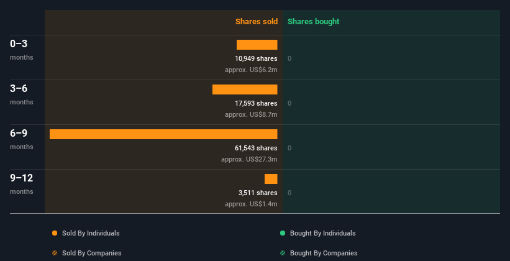Select the Bought By Companies legend label
This screenshot has width=510, height=261.
(324, 253)
